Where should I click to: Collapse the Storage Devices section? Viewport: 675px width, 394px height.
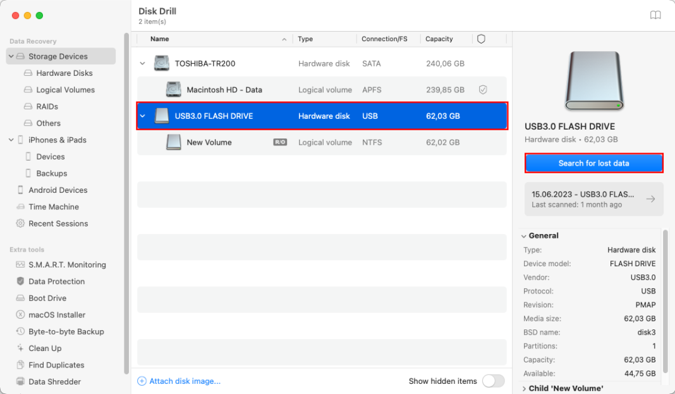(x=11, y=56)
